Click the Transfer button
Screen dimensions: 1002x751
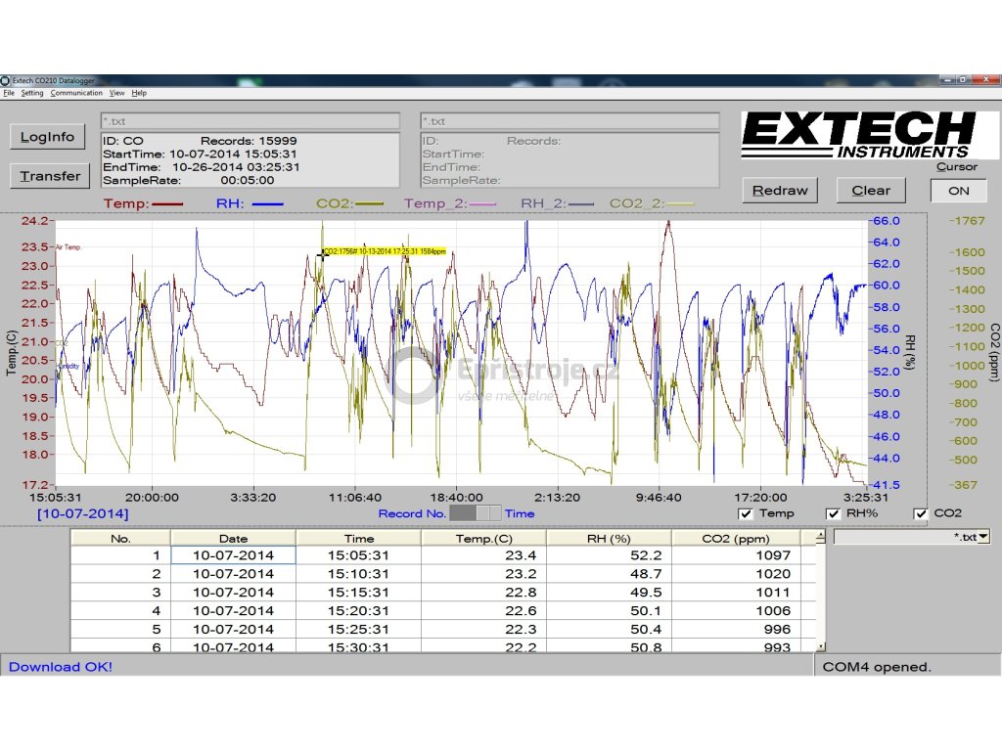tap(50, 176)
